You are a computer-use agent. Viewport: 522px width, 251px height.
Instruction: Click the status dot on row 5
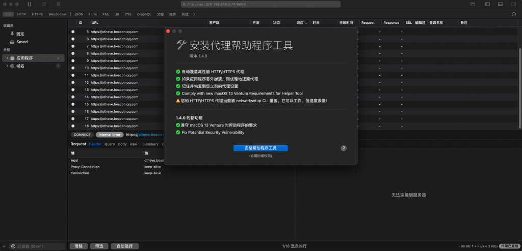73,32
